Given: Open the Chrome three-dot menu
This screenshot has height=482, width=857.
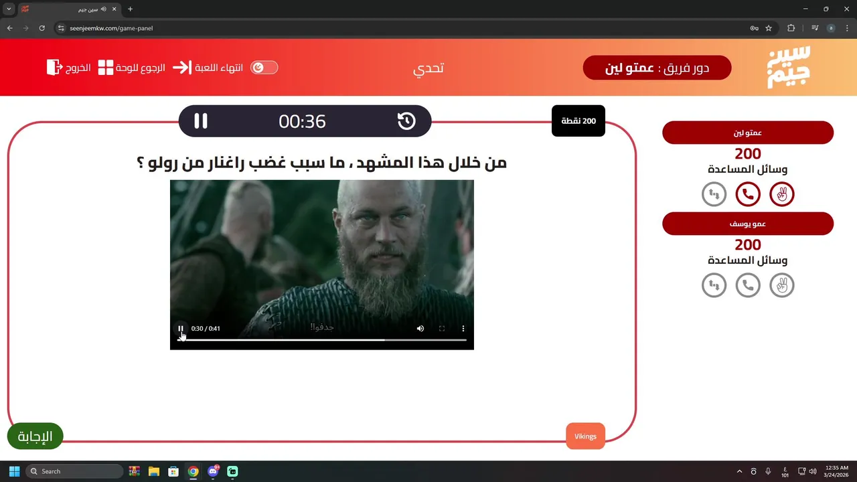Looking at the screenshot, I should pyautogui.click(x=847, y=28).
